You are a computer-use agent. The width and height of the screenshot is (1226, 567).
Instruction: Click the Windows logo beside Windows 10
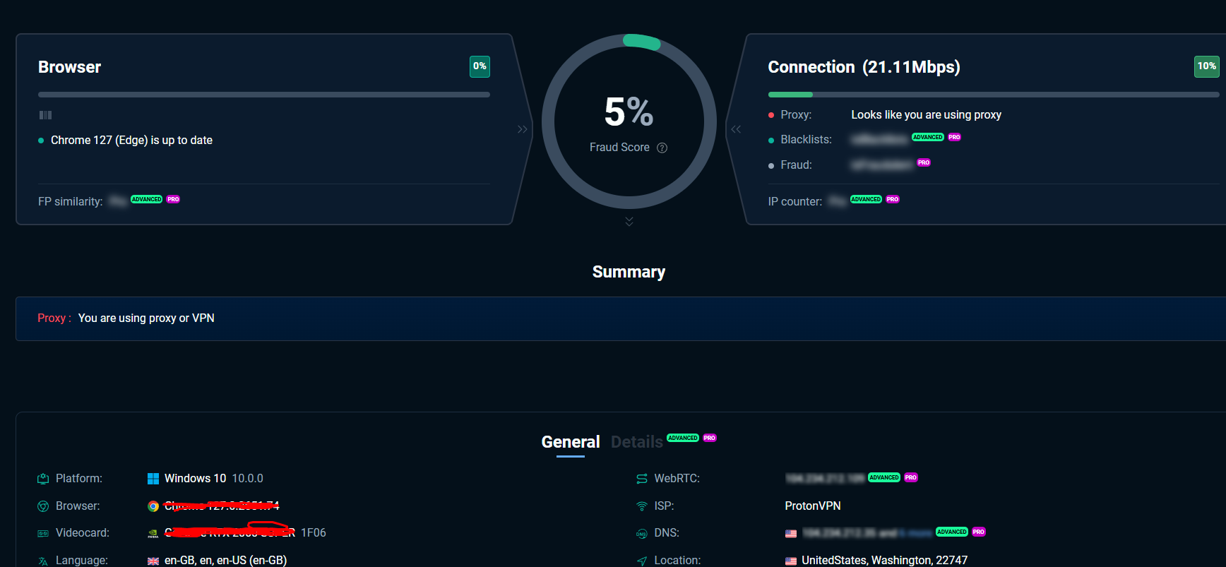point(153,479)
